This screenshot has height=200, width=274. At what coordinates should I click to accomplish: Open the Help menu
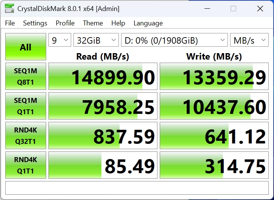(x=118, y=23)
